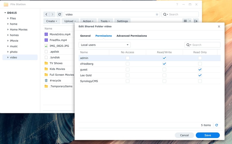Uncheck Read/Write for cfriedberg
232x144 pixels.
(164, 64)
